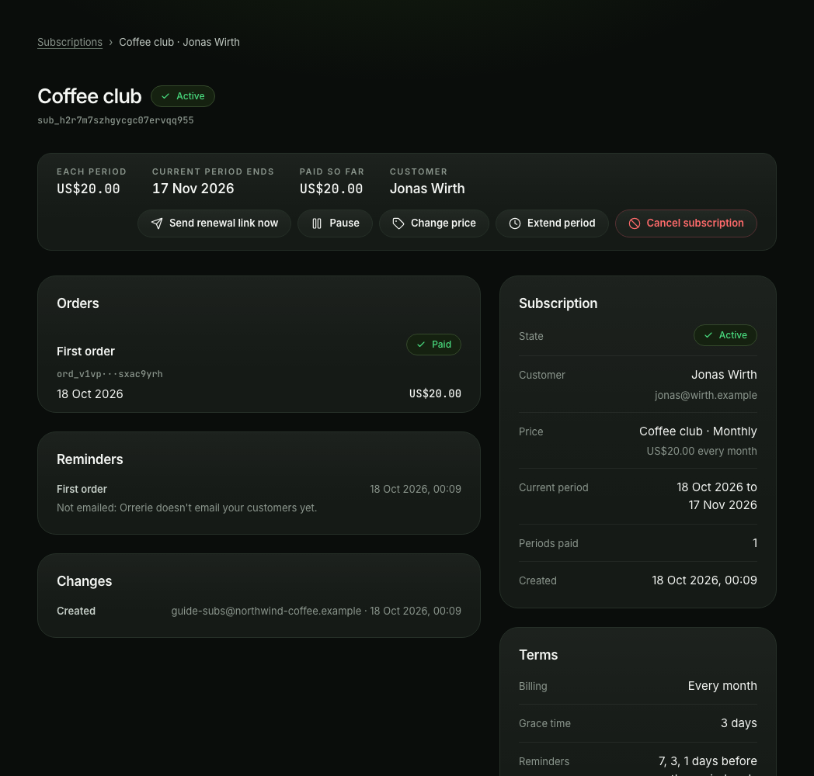Click the pause bars icon
The width and height of the screenshot is (814, 776).
(317, 223)
